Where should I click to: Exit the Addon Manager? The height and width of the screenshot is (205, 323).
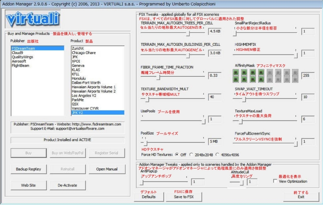pyautogui.click(x=301, y=197)
